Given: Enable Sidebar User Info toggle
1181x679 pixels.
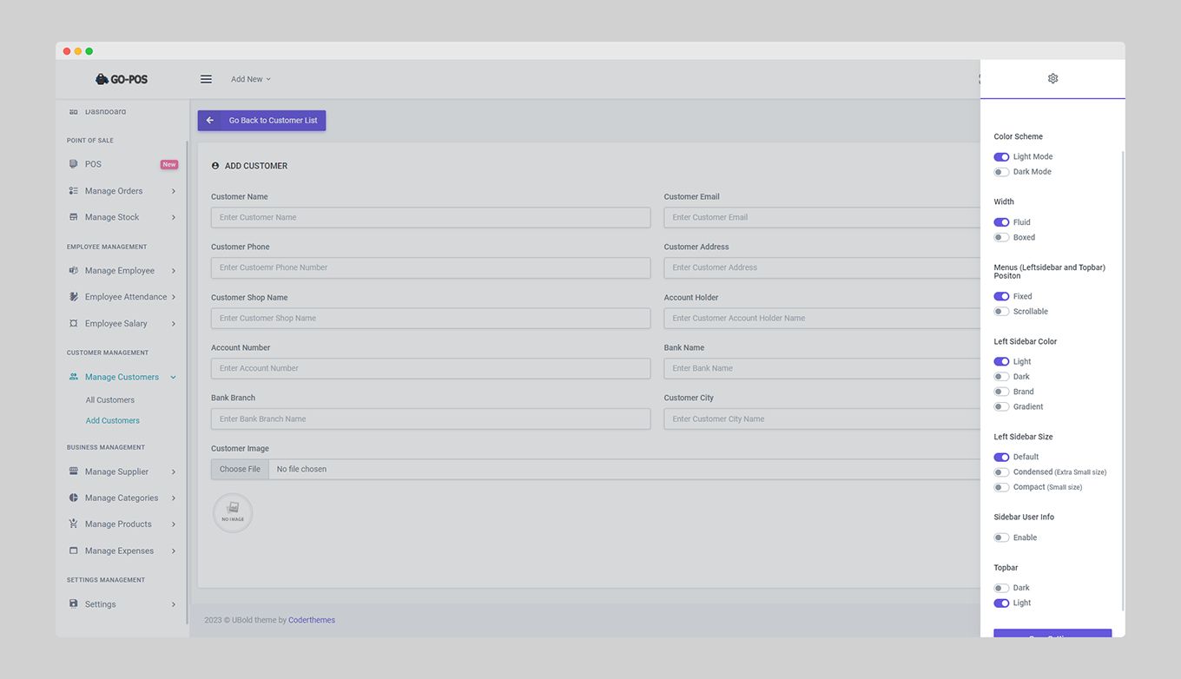Looking at the screenshot, I should [1001, 537].
